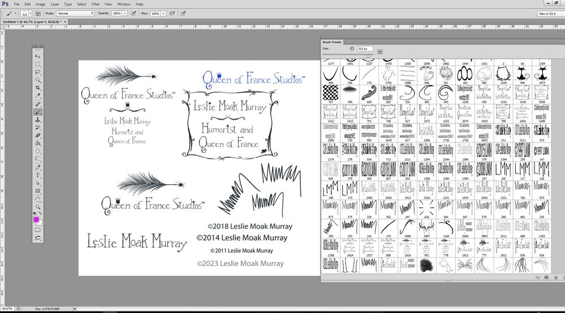Toggle Brush panel from Brush Presets panel

(x=380, y=52)
